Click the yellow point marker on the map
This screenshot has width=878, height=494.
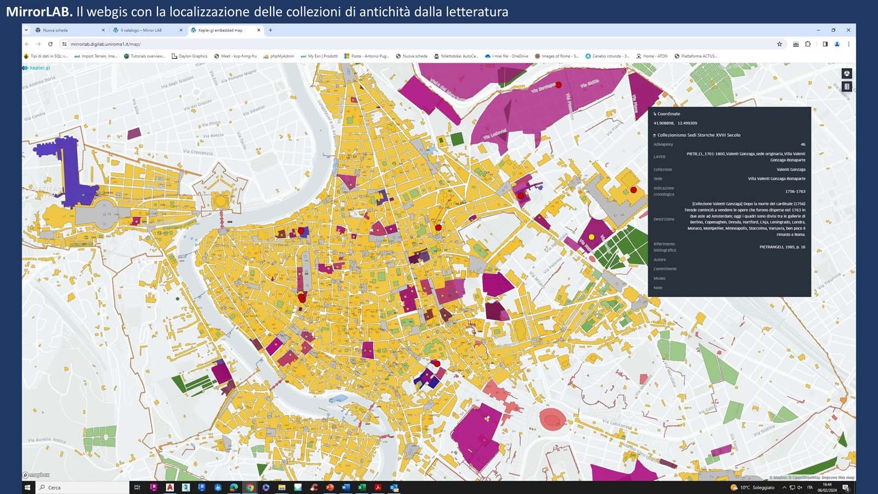tap(592, 237)
